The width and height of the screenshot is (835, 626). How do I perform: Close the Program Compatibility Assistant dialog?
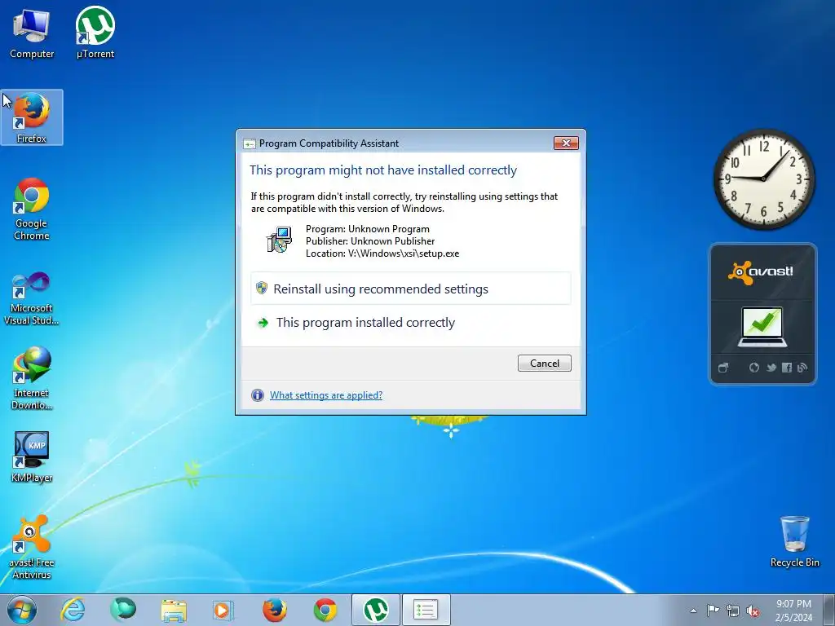coord(566,143)
